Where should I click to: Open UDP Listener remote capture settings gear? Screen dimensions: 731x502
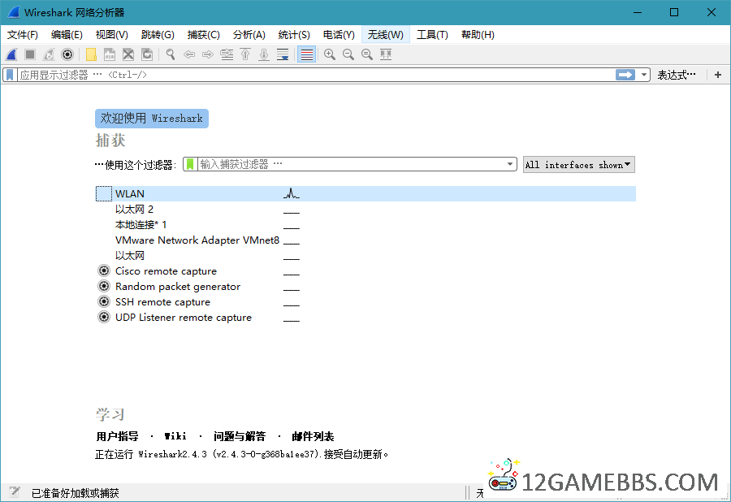coord(104,317)
